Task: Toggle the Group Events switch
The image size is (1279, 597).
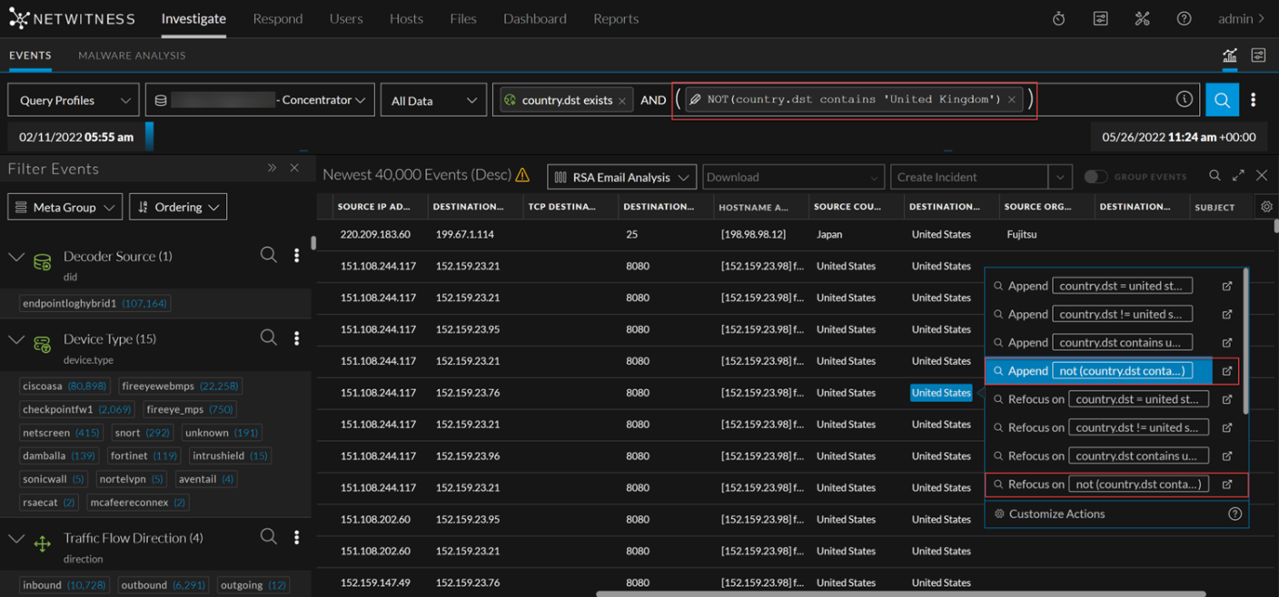Action: tap(1096, 177)
